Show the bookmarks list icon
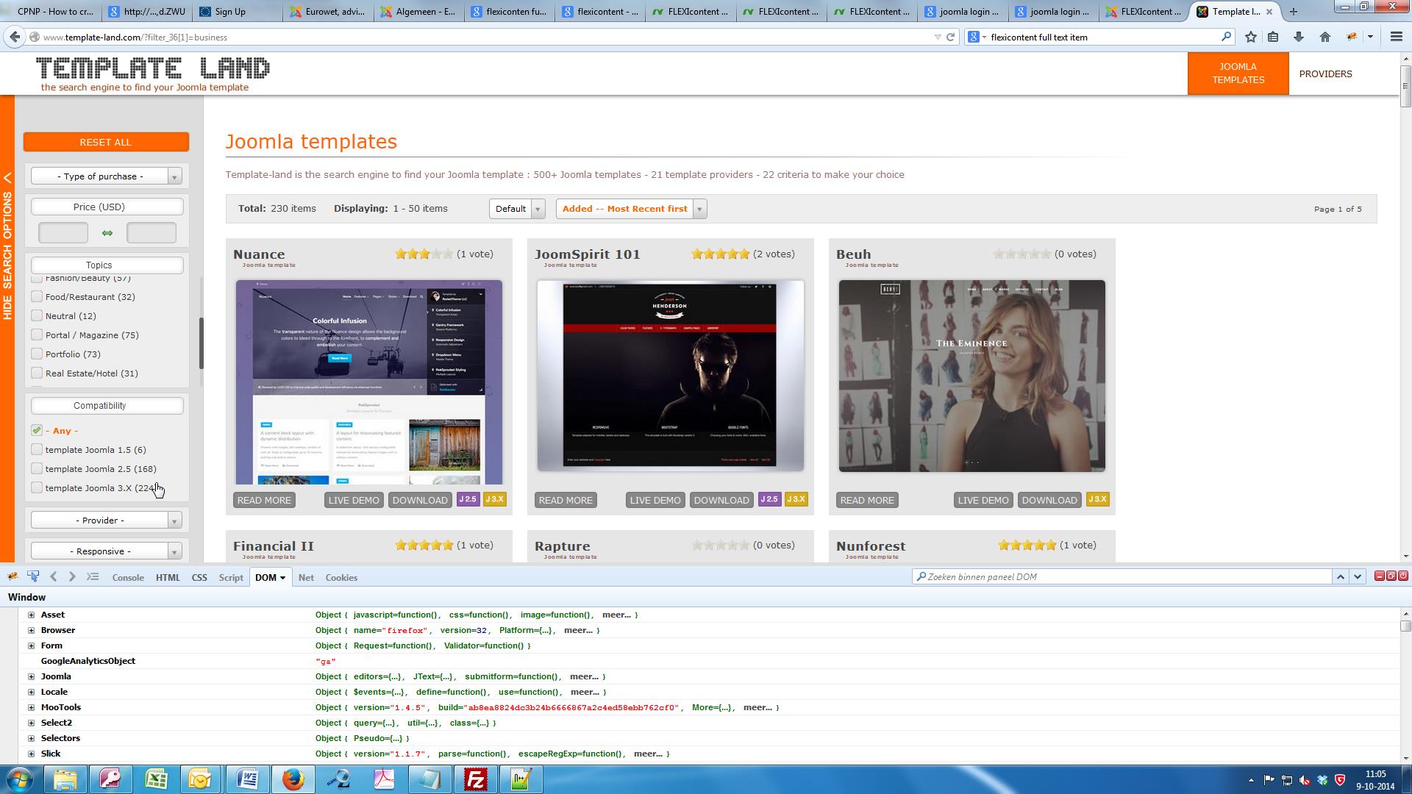The image size is (1412, 794). tap(1273, 37)
